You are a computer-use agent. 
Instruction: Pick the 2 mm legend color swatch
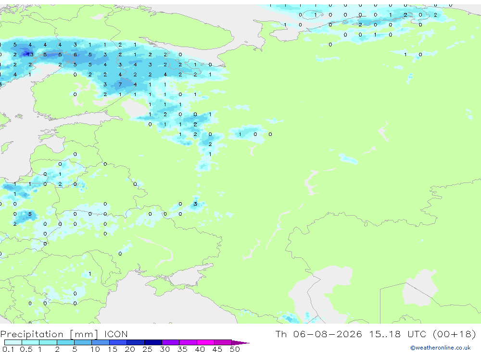pos(65,342)
